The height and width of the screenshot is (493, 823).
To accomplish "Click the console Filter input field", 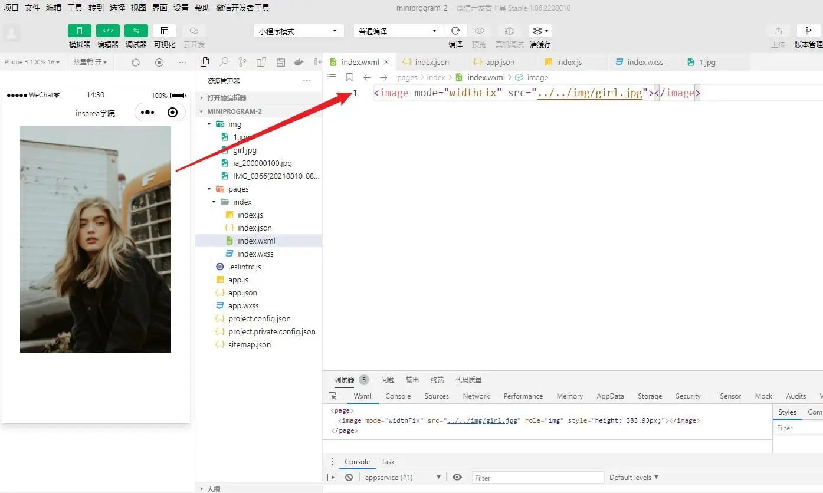I will point(537,478).
